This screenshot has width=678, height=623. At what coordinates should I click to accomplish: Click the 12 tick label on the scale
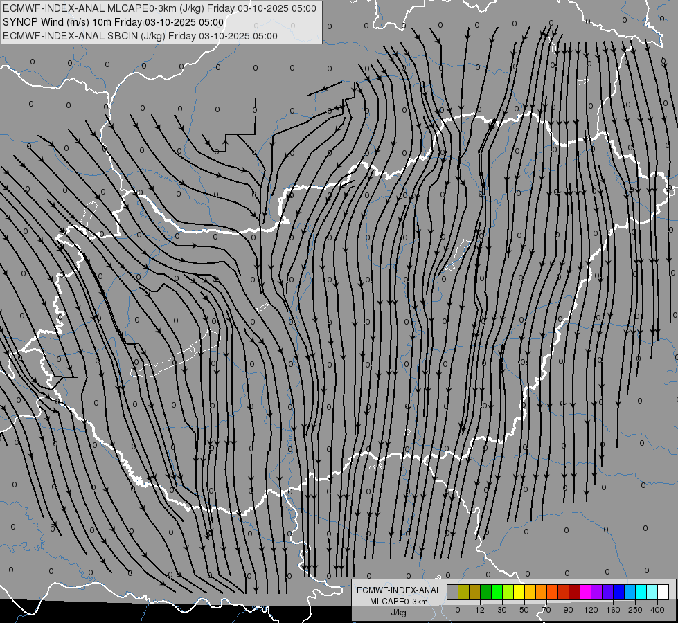point(480,610)
